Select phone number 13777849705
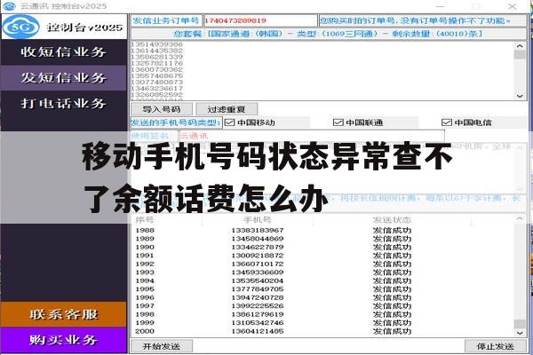Viewport: 533px width, 355px height. (258, 289)
